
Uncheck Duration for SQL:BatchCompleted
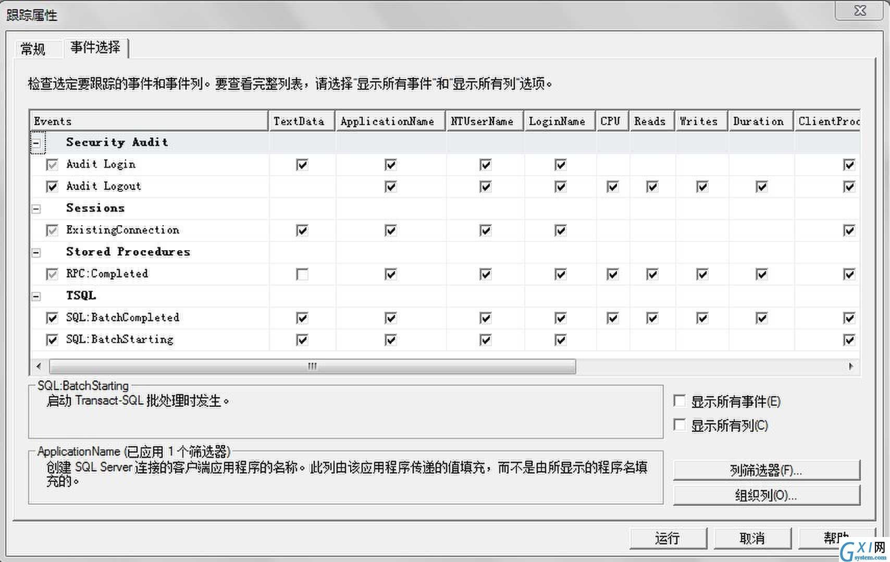(762, 318)
